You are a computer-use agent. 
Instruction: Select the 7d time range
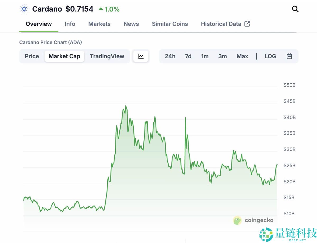[188, 56]
